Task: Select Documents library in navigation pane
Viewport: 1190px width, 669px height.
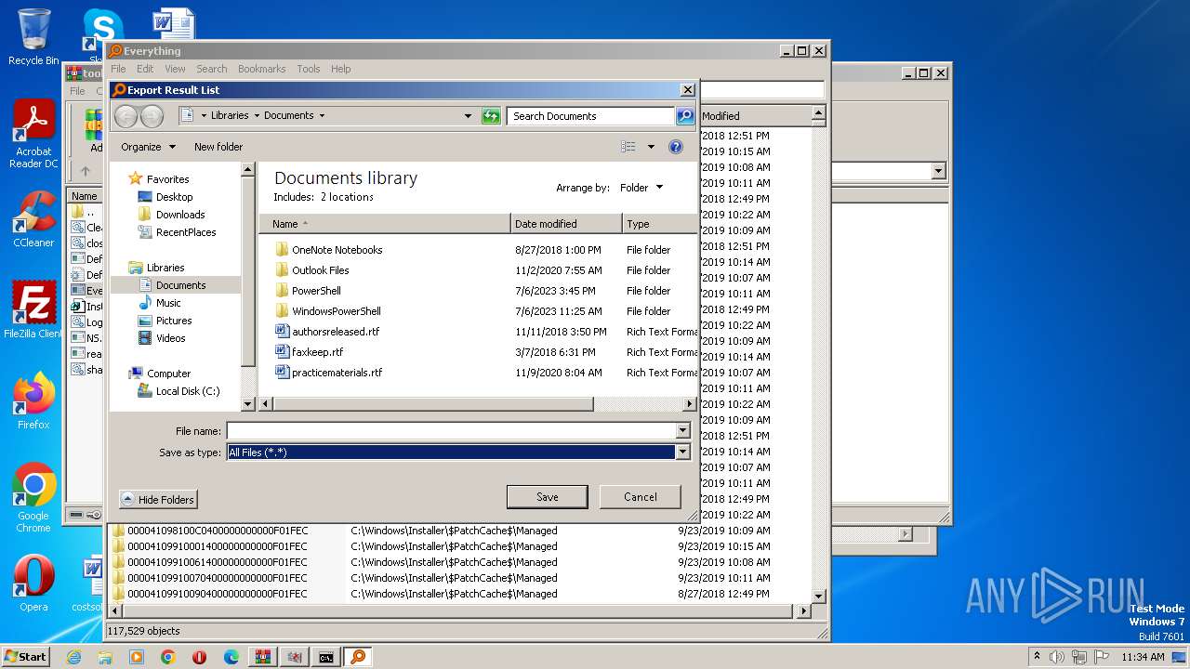Action: pyautogui.click(x=180, y=285)
